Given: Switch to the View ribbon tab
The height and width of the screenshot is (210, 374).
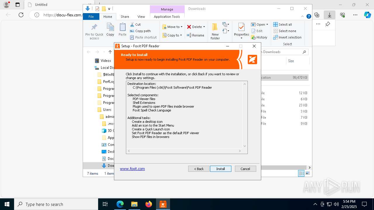Looking at the screenshot, I should pyautogui.click(x=141, y=17).
